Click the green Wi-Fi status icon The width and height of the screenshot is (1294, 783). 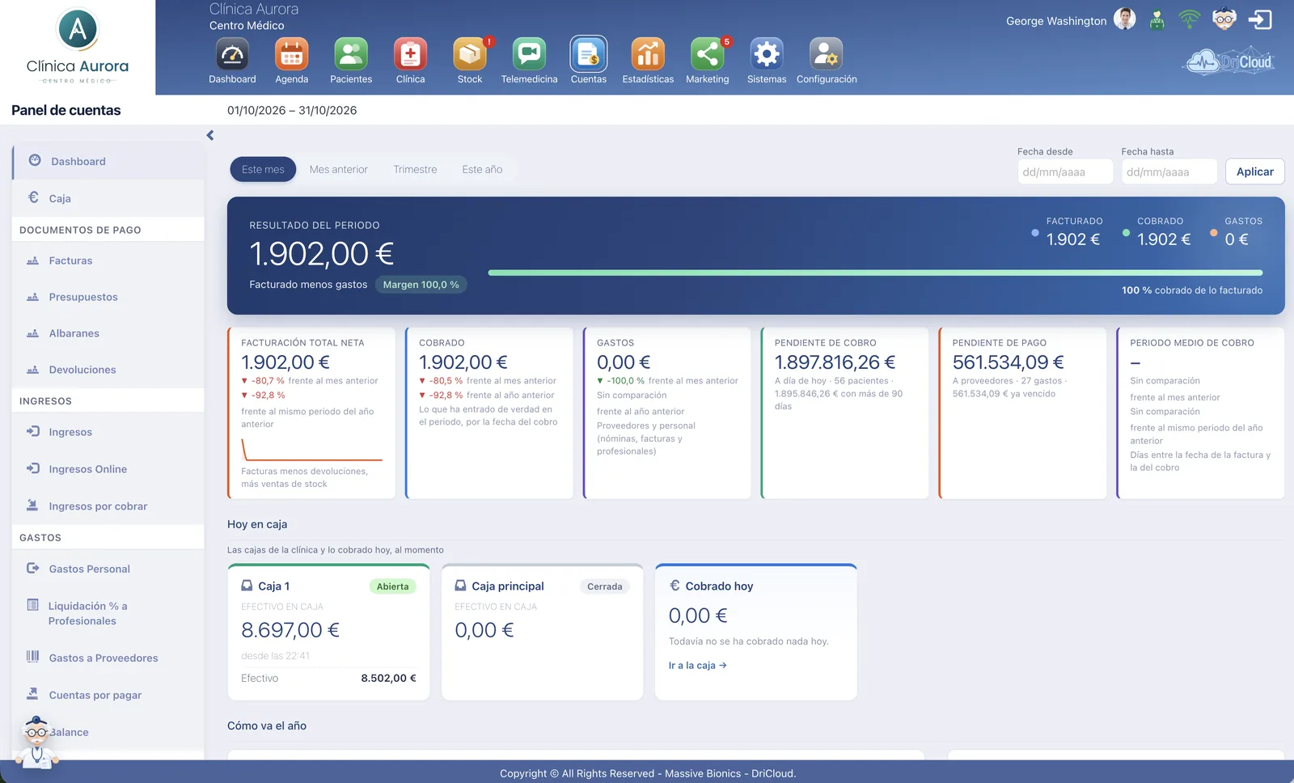click(1190, 19)
